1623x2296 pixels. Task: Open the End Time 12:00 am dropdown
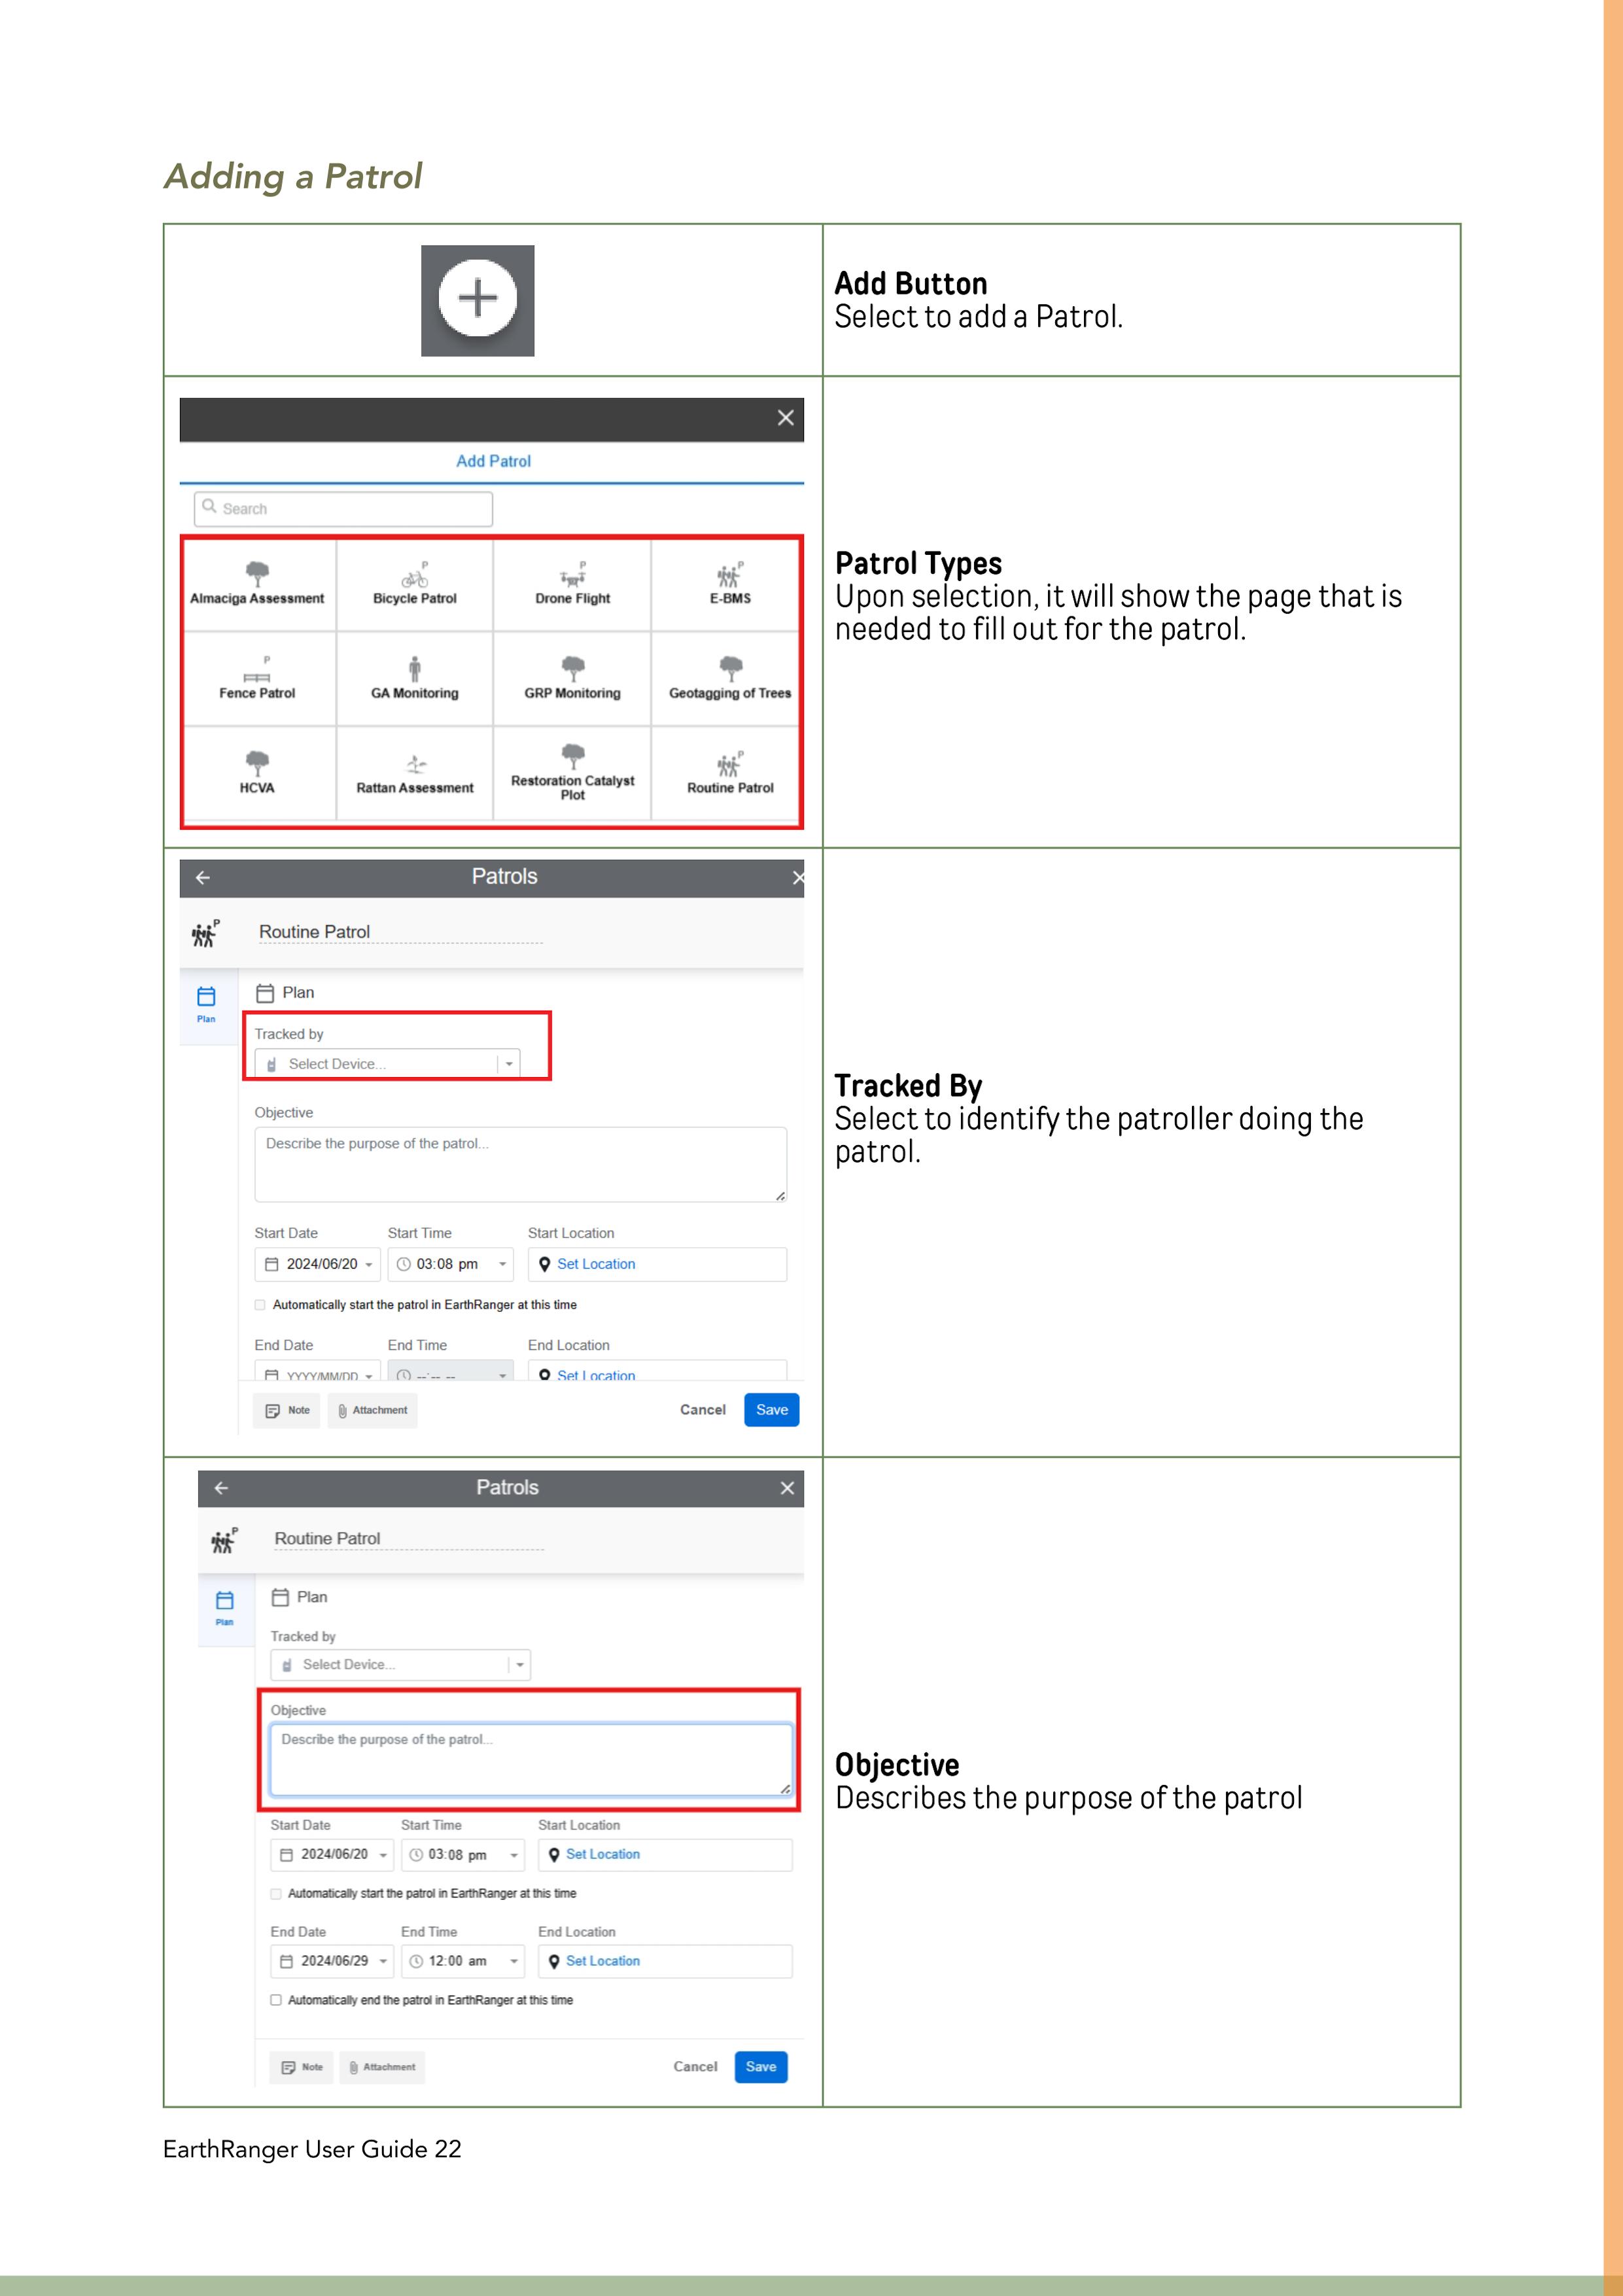point(462,1961)
